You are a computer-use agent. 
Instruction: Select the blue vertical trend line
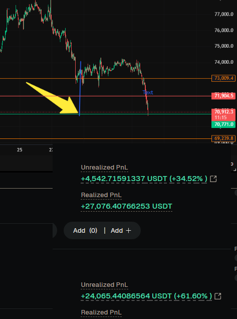80,88
